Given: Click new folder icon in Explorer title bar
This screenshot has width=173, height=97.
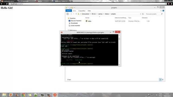Looking at the screenshot, I should [x=72, y=8].
